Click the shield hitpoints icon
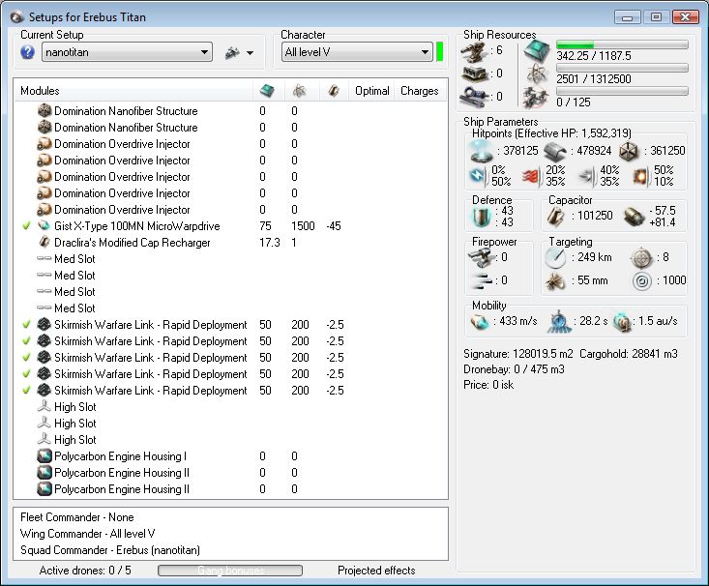The height and width of the screenshot is (586, 709). tap(481, 151)
